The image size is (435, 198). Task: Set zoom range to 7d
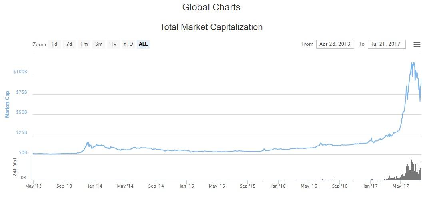(69, 44)
